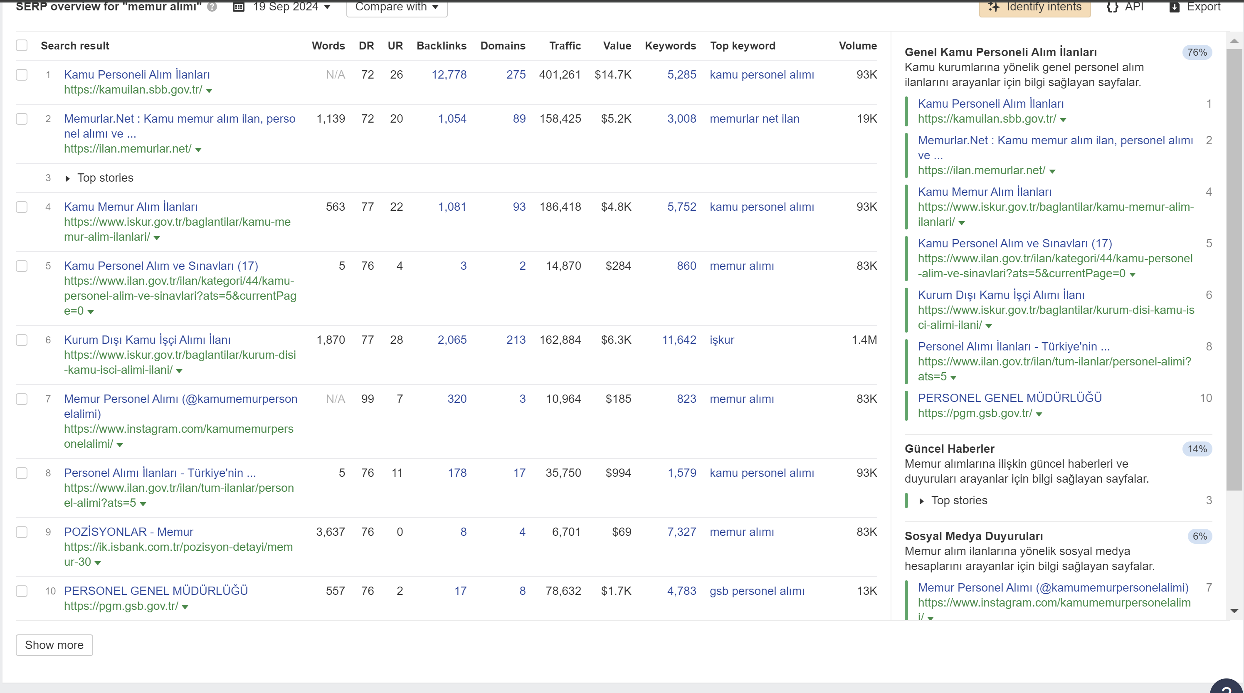Sort by the DR column header

click(x=367, y=45)
